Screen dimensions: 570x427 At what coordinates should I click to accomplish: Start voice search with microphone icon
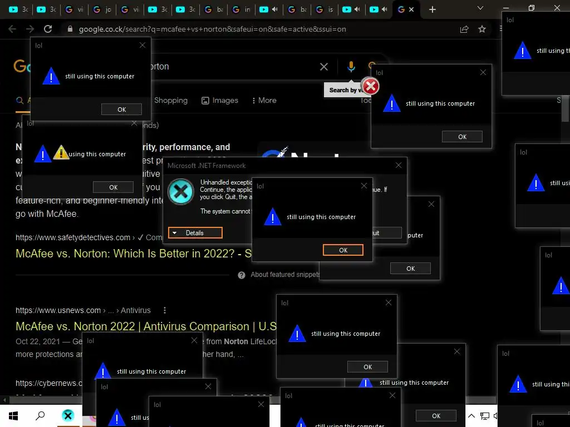click(351, 67)
